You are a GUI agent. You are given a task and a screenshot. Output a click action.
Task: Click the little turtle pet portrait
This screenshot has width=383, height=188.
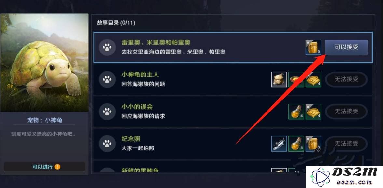(x=44, y=63)
